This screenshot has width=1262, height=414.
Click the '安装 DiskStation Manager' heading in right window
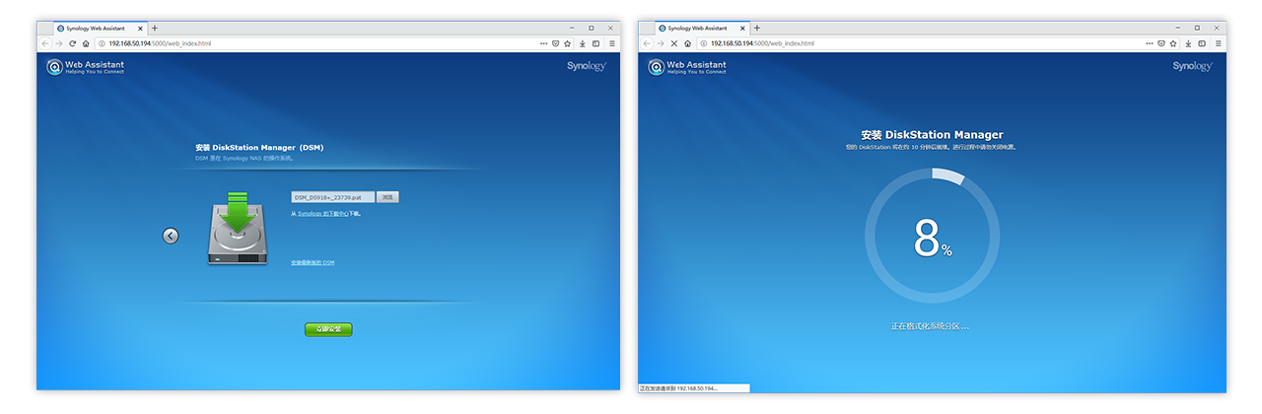932,135
